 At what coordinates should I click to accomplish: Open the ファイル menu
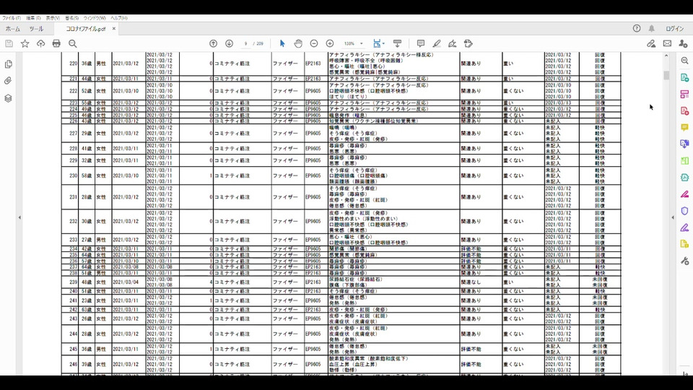coord(12,18)
